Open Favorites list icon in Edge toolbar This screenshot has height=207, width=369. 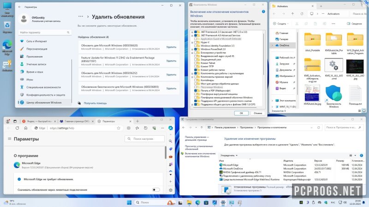[x=137, y=128]
